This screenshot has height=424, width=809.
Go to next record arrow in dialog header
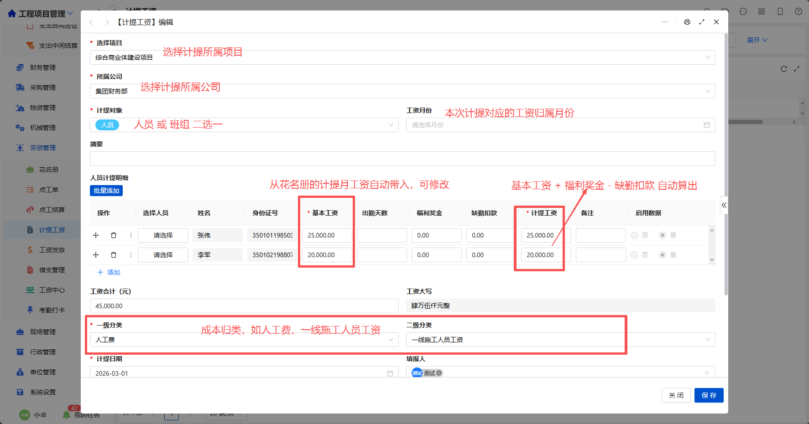pyautogui.click(x=107, y=22)
